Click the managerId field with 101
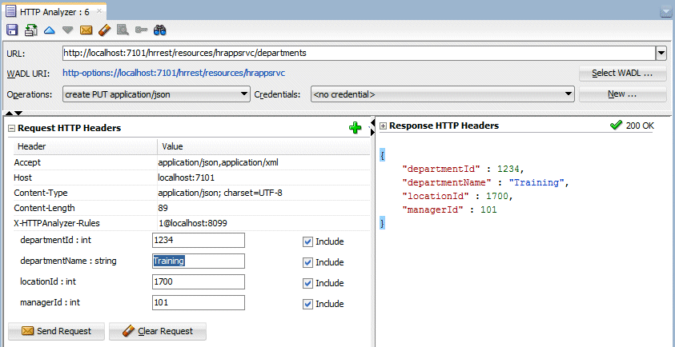Image resolution: width=675 pixels, height=347 pixels. (x=199, y=303)
